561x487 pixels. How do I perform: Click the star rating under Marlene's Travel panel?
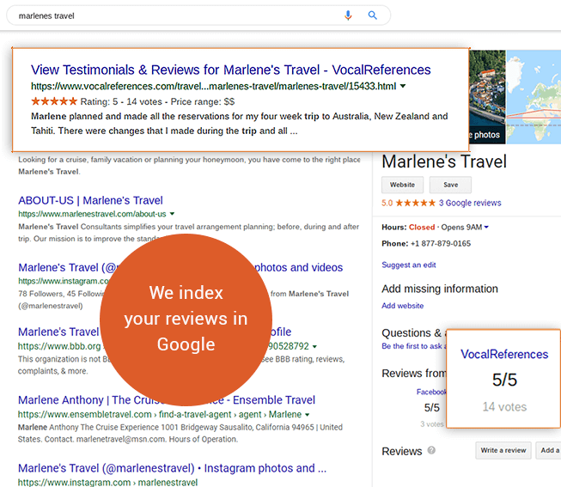point(416,204)
